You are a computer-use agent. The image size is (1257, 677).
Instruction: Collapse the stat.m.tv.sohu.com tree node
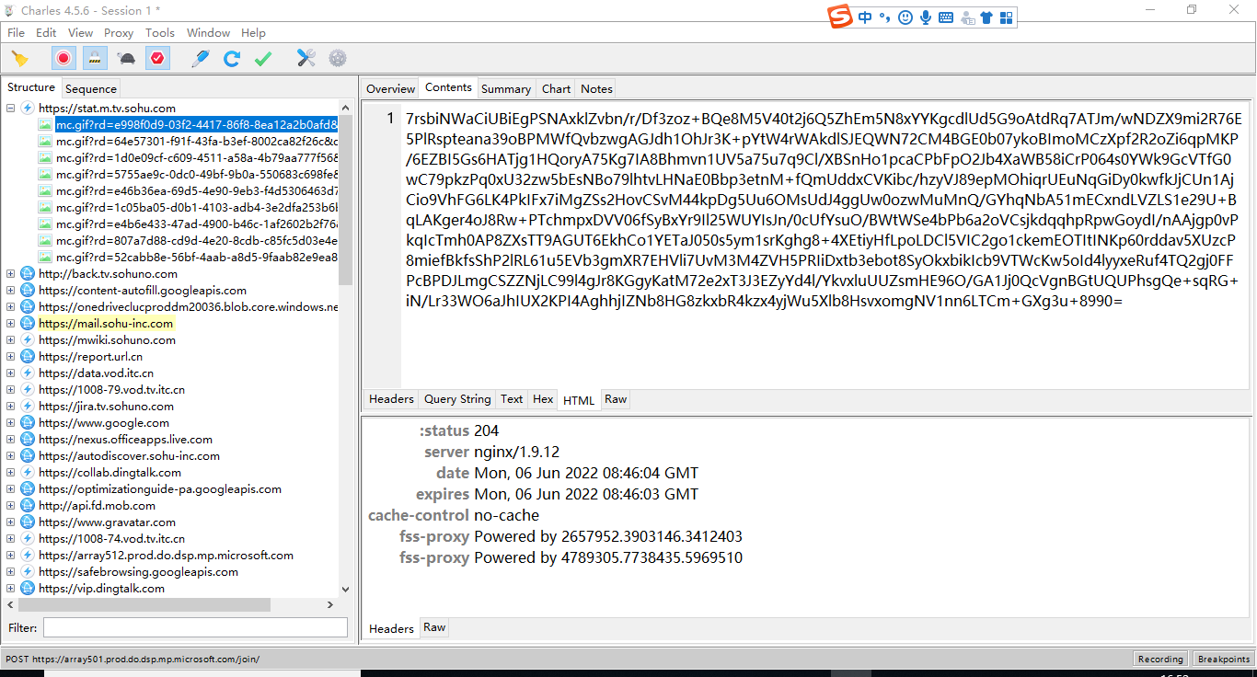point(11,108)
